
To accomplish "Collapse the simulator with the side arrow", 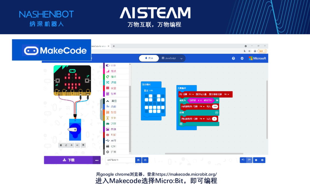I will pyautogui.click(x=102, y=109).
